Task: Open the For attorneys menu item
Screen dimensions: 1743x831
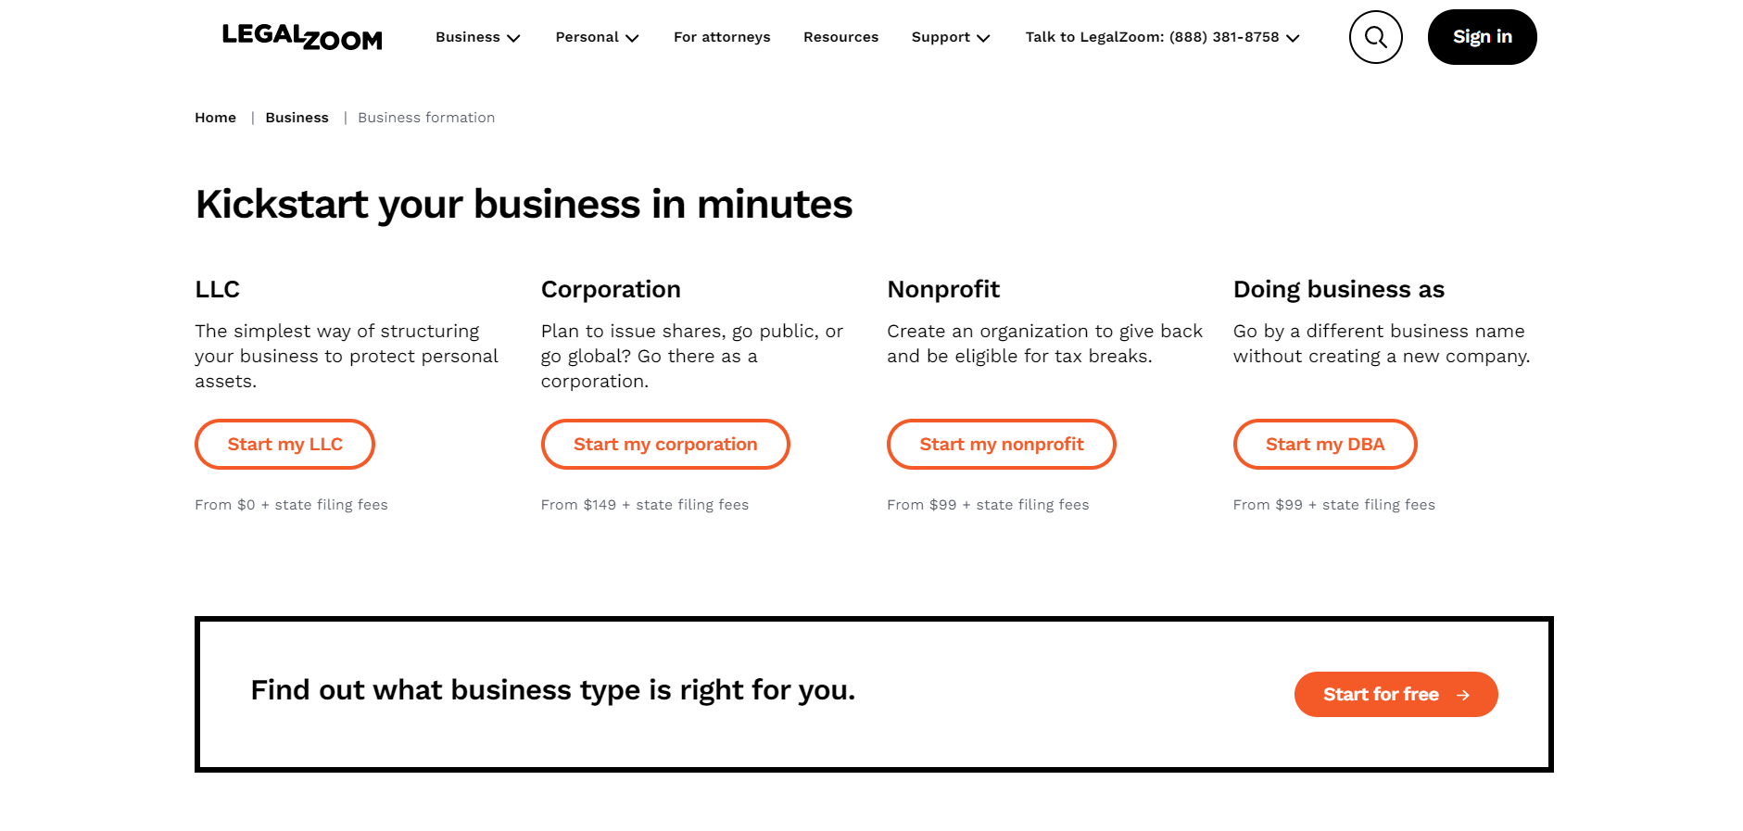Action: point(722,37)
